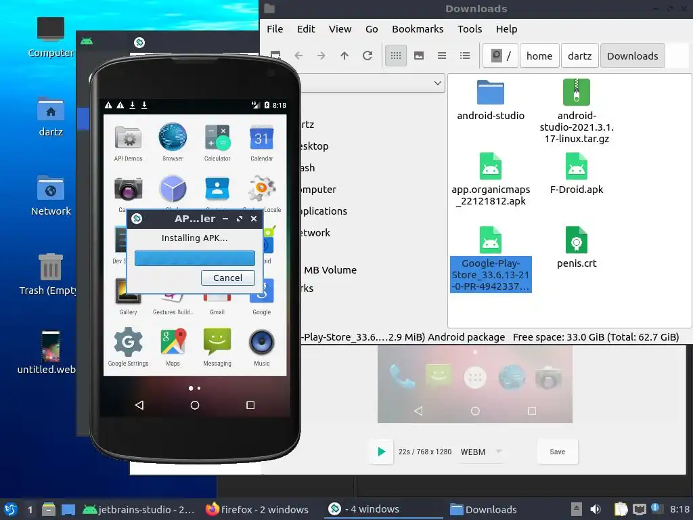
Task: Select the Google-Play-Store apk file
Action: point(491,259)
